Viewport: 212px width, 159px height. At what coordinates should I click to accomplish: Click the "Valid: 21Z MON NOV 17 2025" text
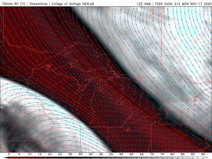(188, 4)
